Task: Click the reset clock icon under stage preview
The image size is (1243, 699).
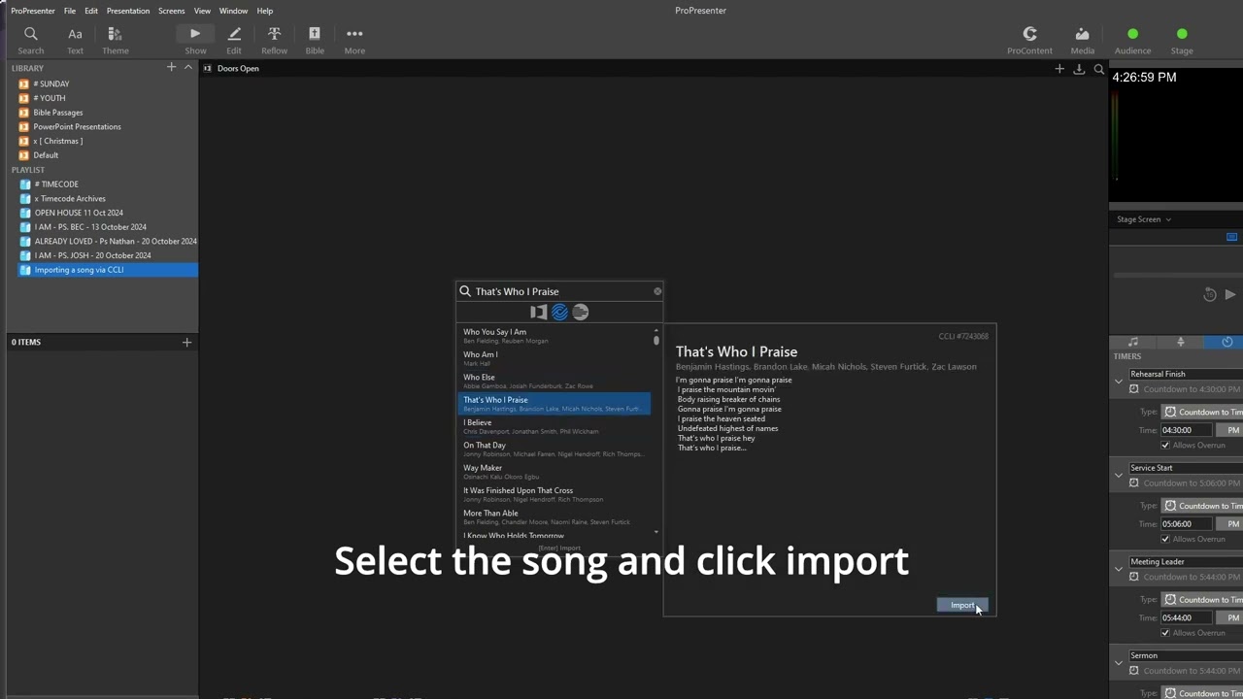Action: (1210, 294)
